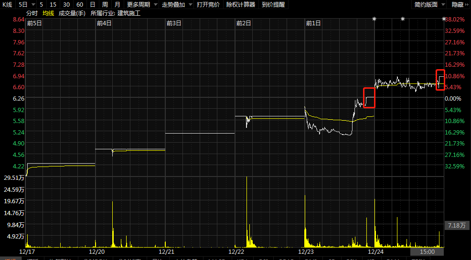Viewport: 471px width, 260px height.
Task: Switch to the K线 chart tab
Action: [x=7, y=4]
